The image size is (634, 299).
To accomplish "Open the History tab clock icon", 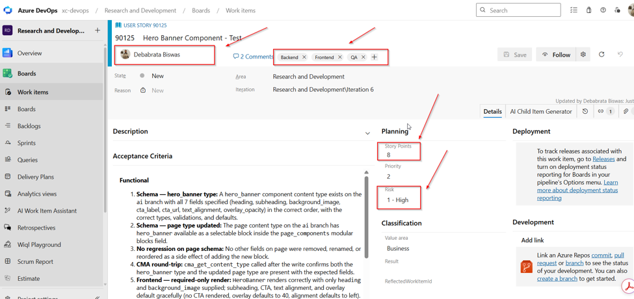I will tap(585, 112).
